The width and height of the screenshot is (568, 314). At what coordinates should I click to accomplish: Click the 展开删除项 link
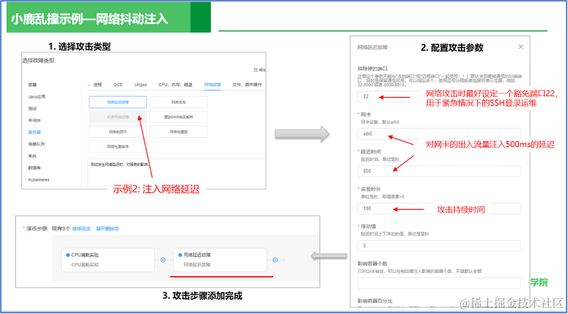[x=107, y=229]
